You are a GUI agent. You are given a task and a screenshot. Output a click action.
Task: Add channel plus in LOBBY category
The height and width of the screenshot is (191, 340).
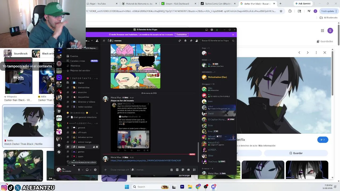click(97, 123)
